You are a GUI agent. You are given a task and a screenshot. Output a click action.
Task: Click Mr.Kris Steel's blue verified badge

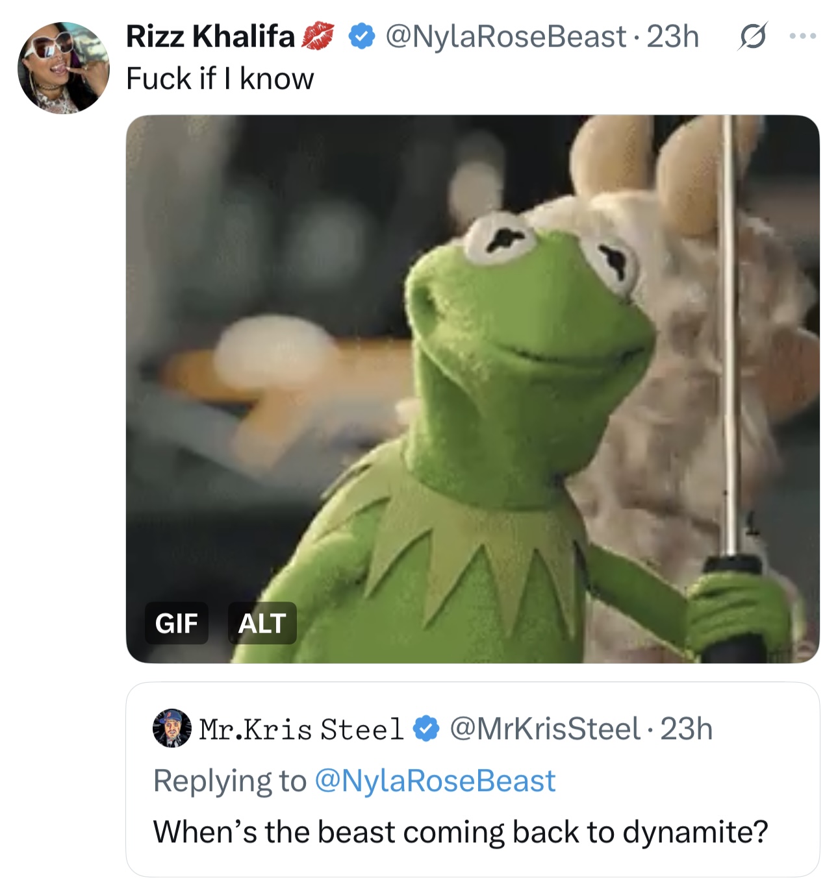point(426,728)
